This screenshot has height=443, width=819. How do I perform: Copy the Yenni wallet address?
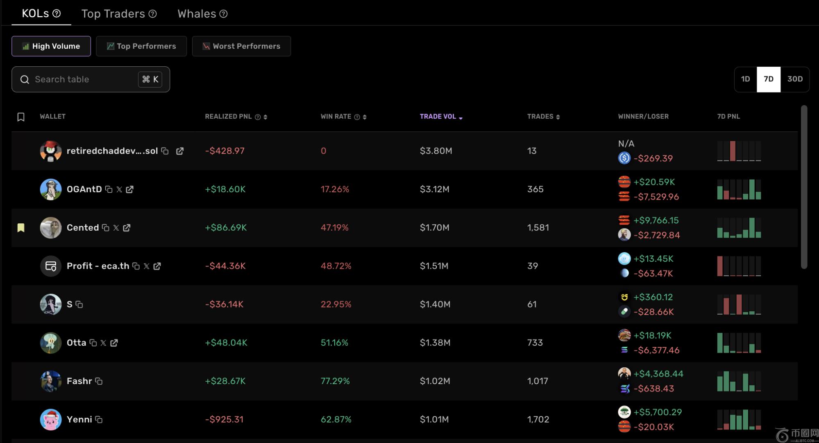point(99,420)
